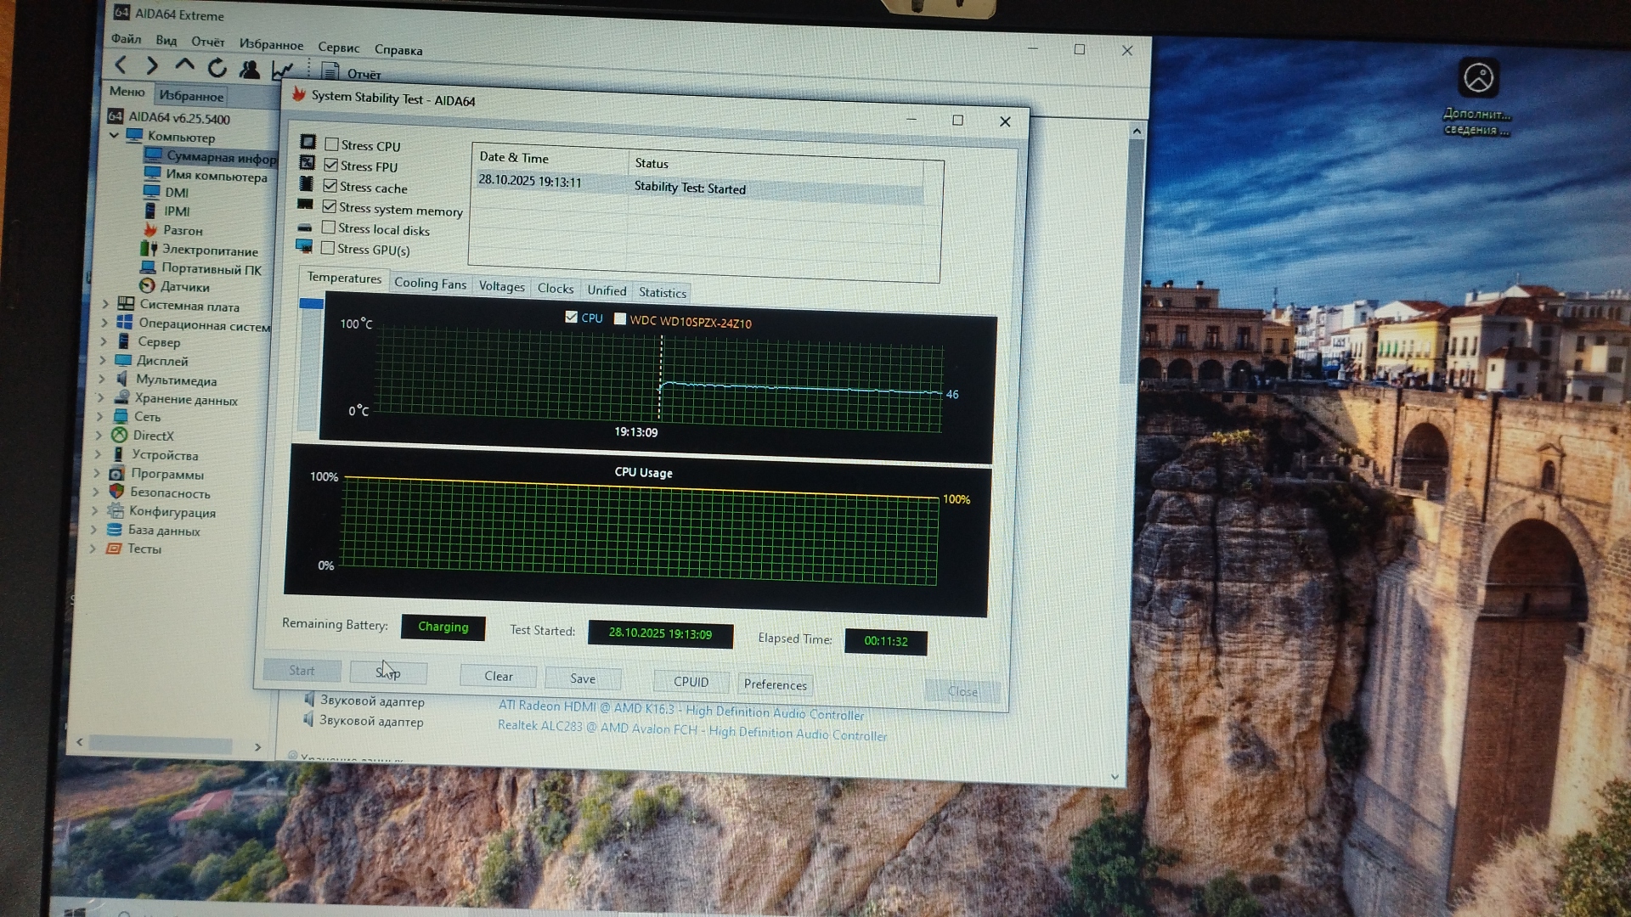This screenshot has height=917, width=1631.
Task: Click the left pane horizontal scrollbar
Action: pyautogui.click(x=161, y=745)
